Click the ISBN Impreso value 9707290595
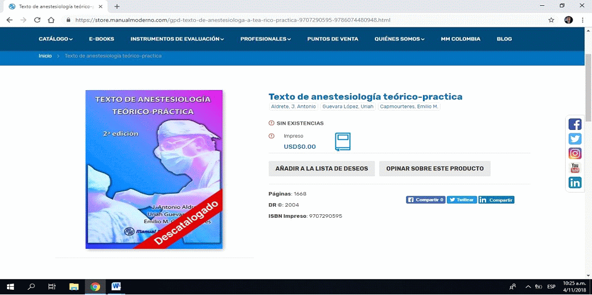The height and width of the screenshot is (295, 592). point(325,216)
